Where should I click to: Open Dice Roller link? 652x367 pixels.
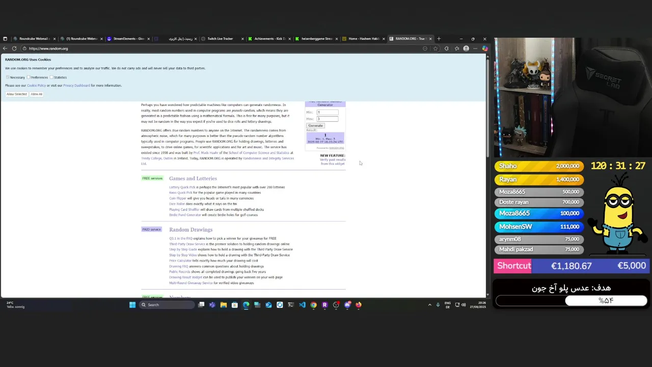[177, 204]
